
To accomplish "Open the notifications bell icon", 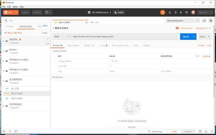I will tap(181, 12).
